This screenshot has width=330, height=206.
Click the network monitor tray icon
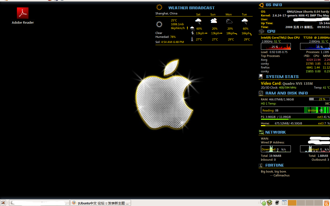[277, 203]
